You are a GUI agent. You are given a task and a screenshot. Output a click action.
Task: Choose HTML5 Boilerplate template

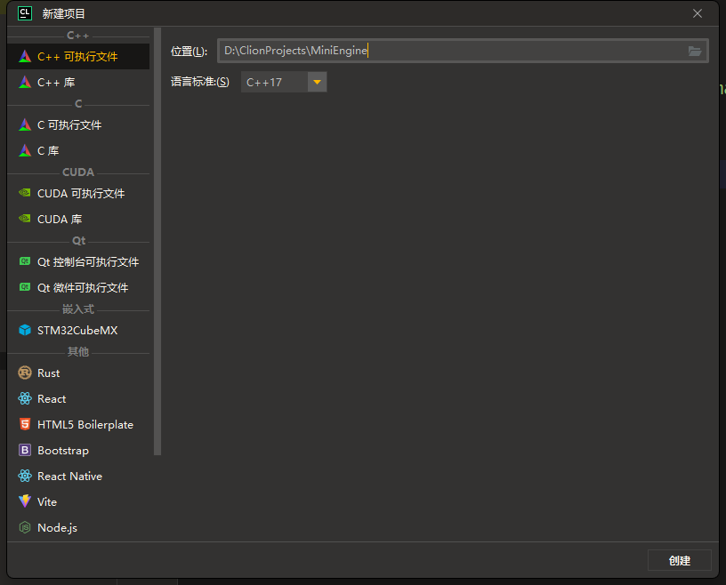[78, 424]
